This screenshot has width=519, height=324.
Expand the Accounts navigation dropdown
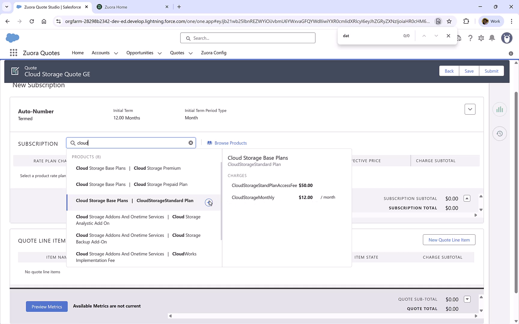click(x=116, y=53)
